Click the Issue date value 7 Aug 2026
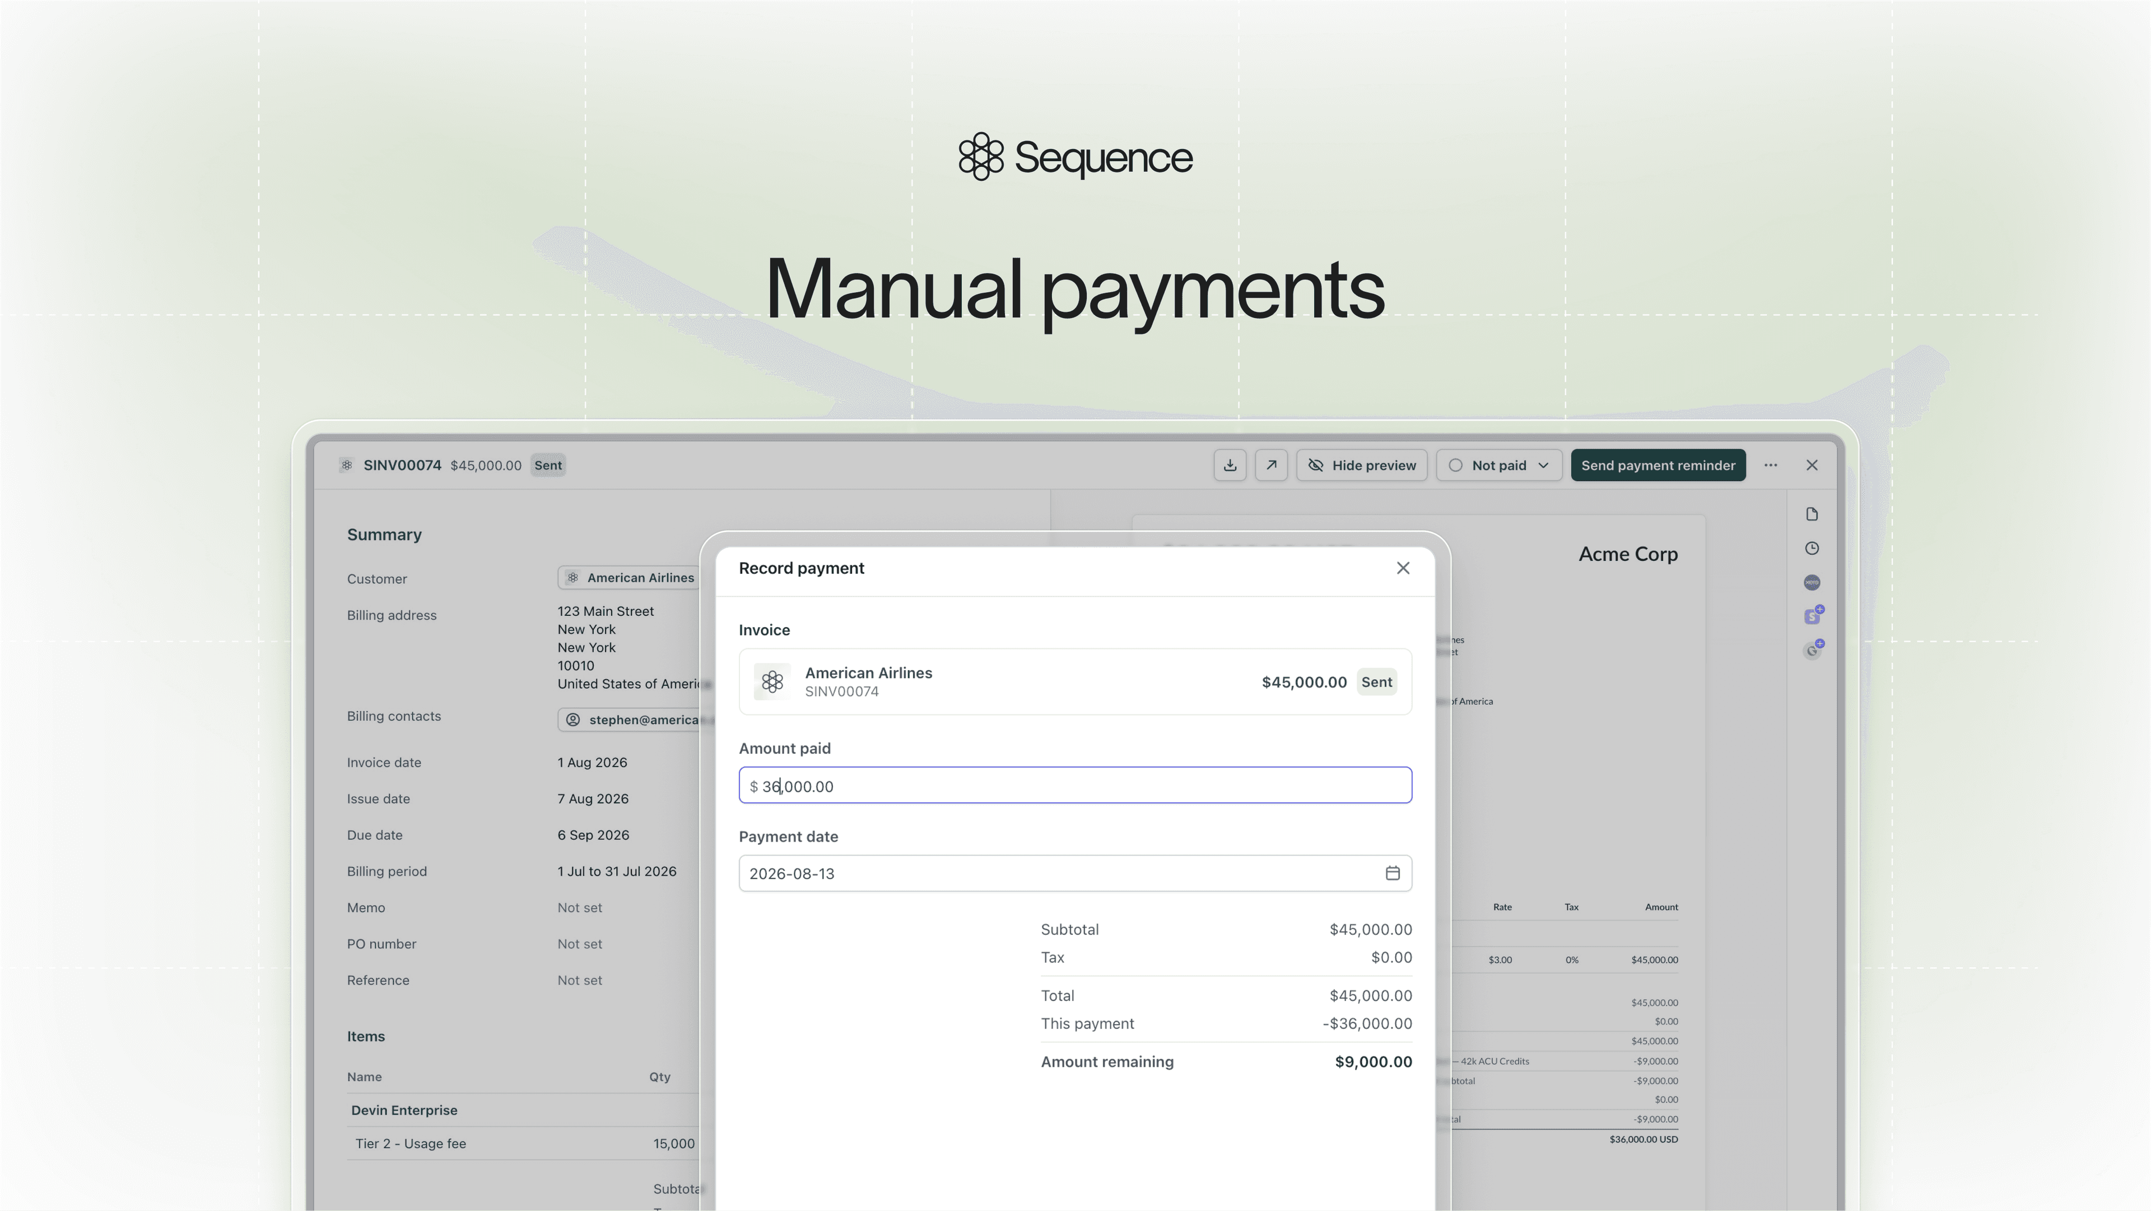The height and width of the screenshot is (1211, 2151). [x=593, y=799]
